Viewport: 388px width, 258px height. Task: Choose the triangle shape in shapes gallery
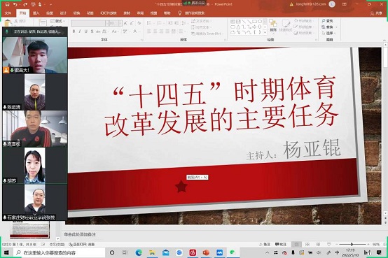pos(238,27)
